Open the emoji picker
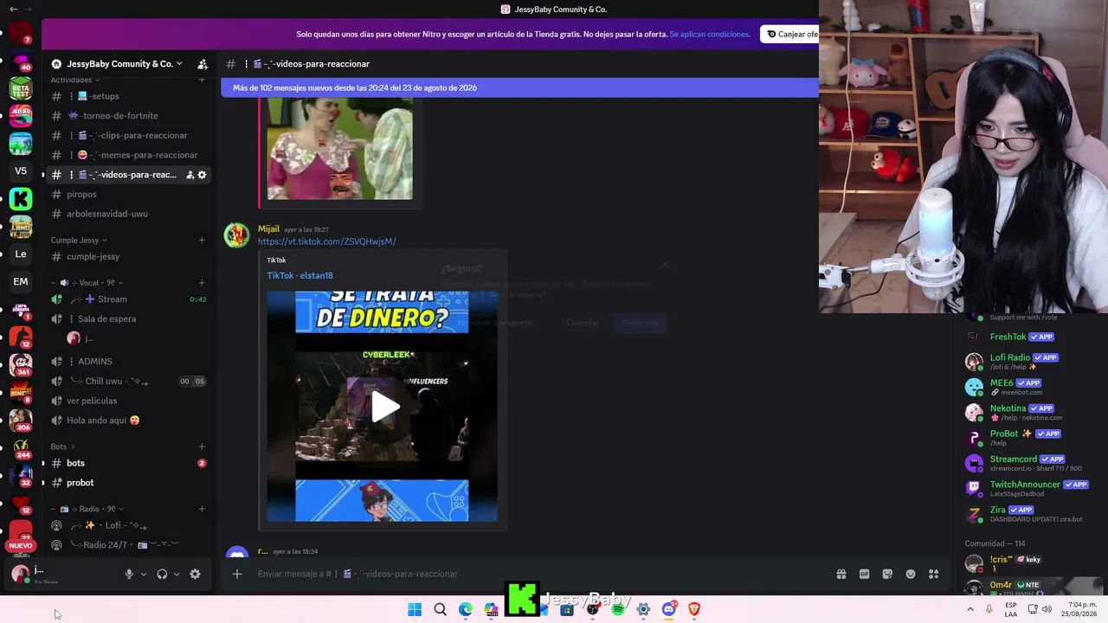The image size is (1108, 623). 911,574
